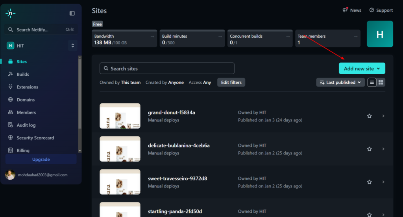Click the Security Scorecard shield icon

10,138
